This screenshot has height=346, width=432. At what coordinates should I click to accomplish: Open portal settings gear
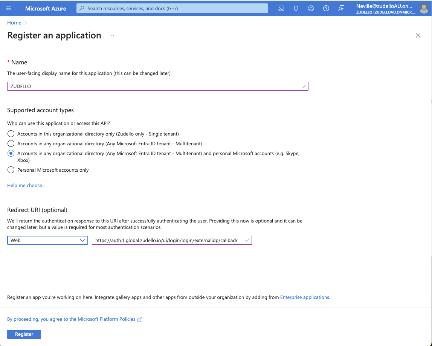[x=311, y=8]
